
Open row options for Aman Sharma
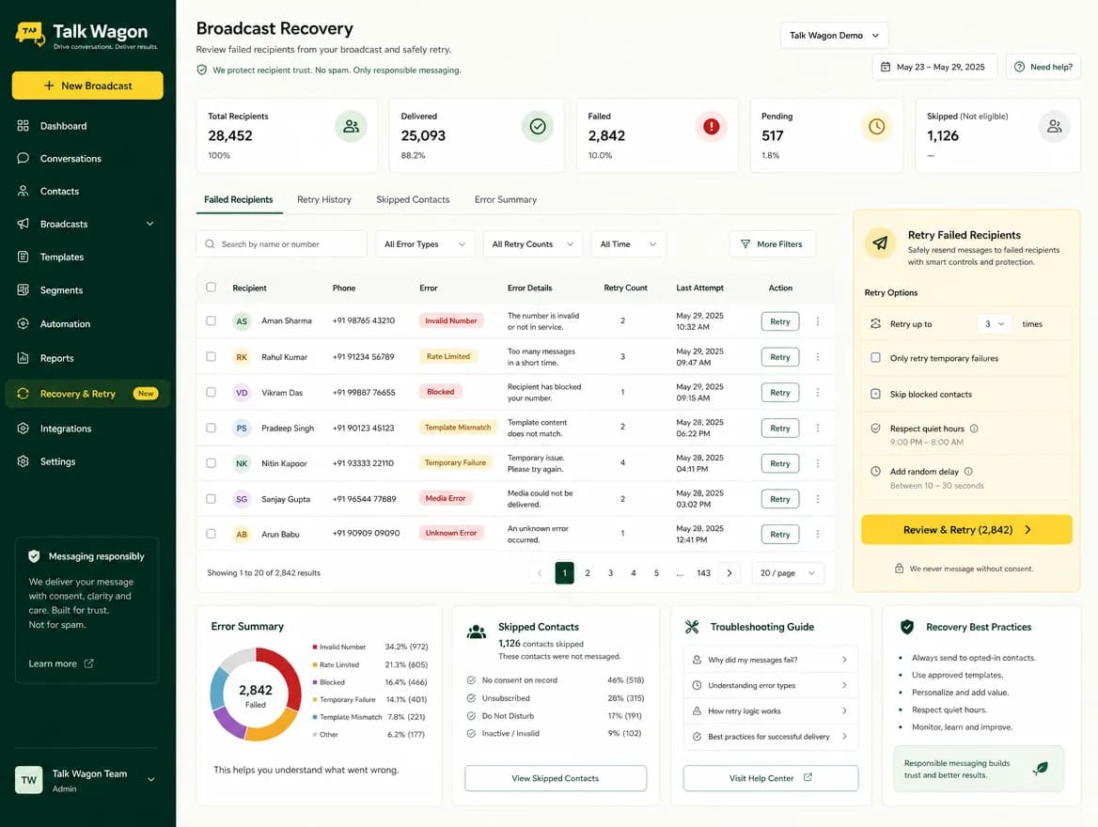[817, 321]
